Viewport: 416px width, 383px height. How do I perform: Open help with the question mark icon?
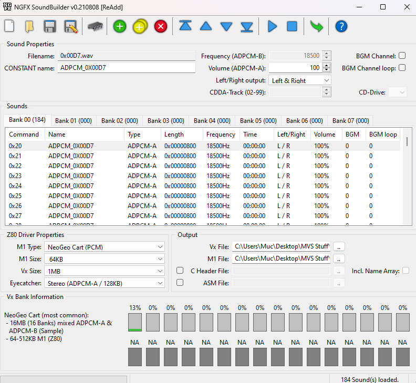pyautogui.click(x=341, y=26)
